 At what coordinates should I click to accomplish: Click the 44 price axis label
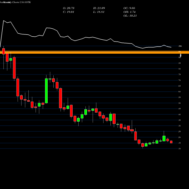pos(180,115)
